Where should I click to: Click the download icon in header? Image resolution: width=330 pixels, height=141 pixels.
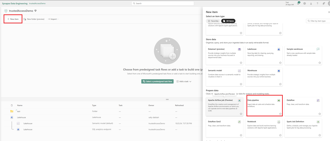(311, 3)
